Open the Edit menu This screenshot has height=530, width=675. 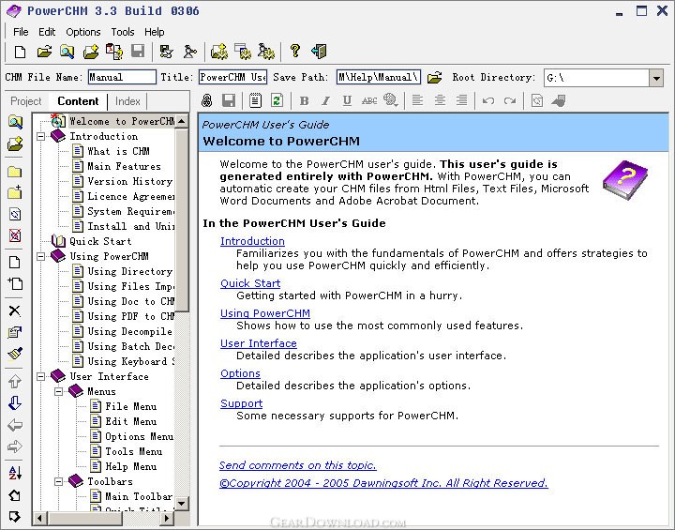[47, 32]
